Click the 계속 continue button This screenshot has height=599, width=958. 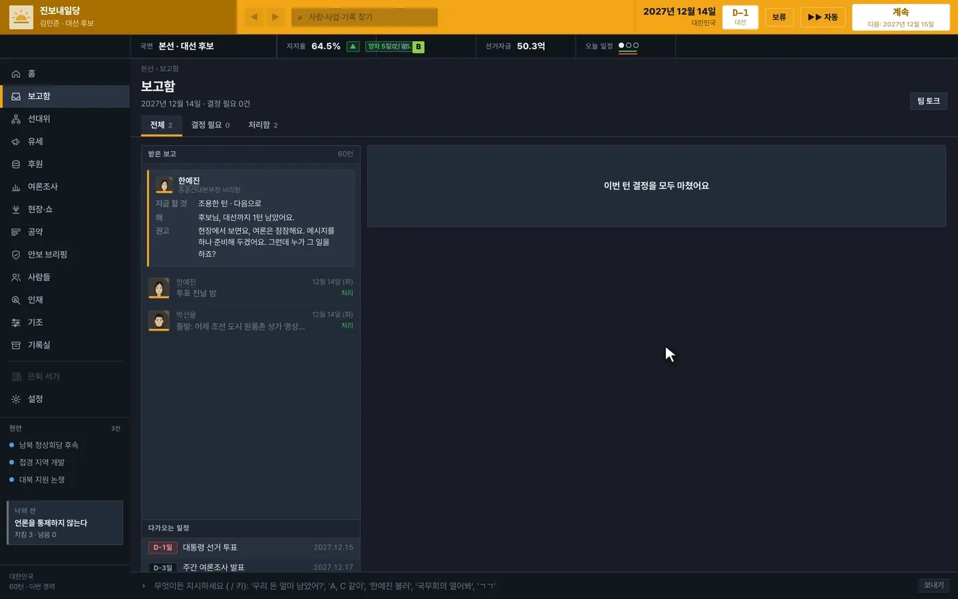(900, 17)
